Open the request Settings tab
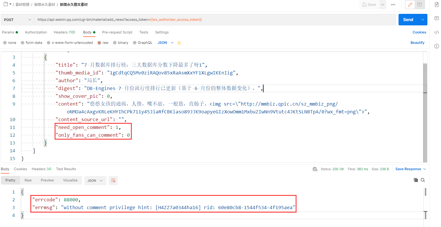The width and height of the screenshot is (441, 227). pos(162,32)
